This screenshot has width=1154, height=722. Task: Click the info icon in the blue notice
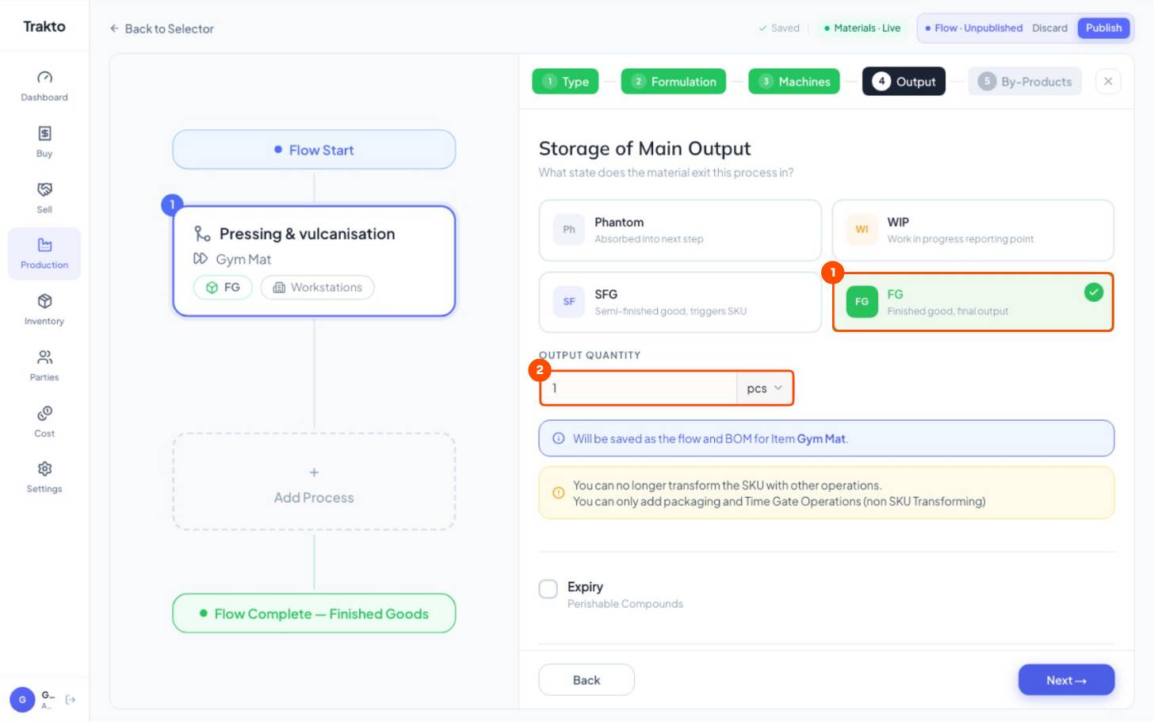[559, 438]
